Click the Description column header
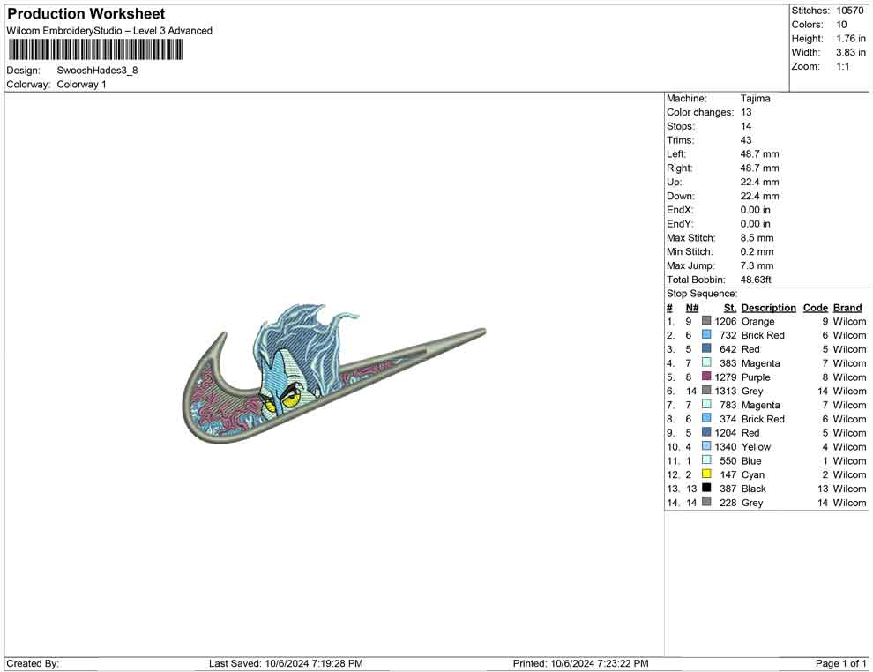This screenshot has width=873, height=672. (x=768, y=308)
